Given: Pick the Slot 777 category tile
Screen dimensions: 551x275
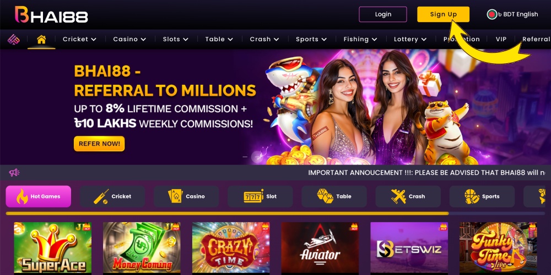Looking at the screenshot, I should click(x=260, y=196).
